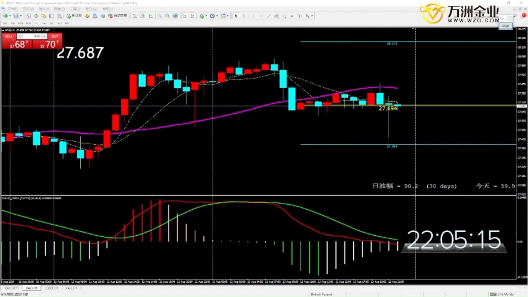The height and width of the screenshot is (297, 528).
Task: Decrease trade volume with down arrow
Action: [x=20, y=36]
